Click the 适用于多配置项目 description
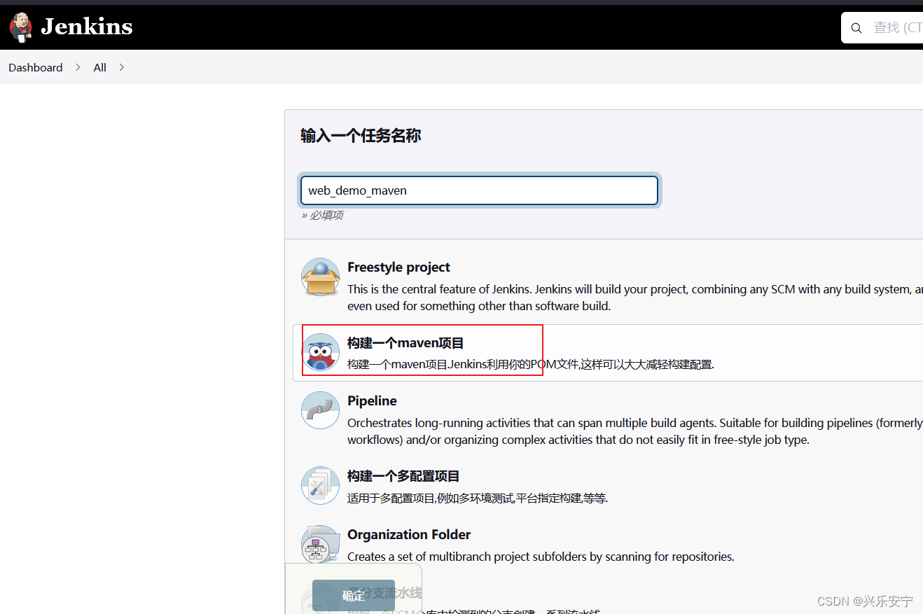Image resolution: width=923 pixels, height=614 pixels. pyautogui.click(x=478, y=498)
